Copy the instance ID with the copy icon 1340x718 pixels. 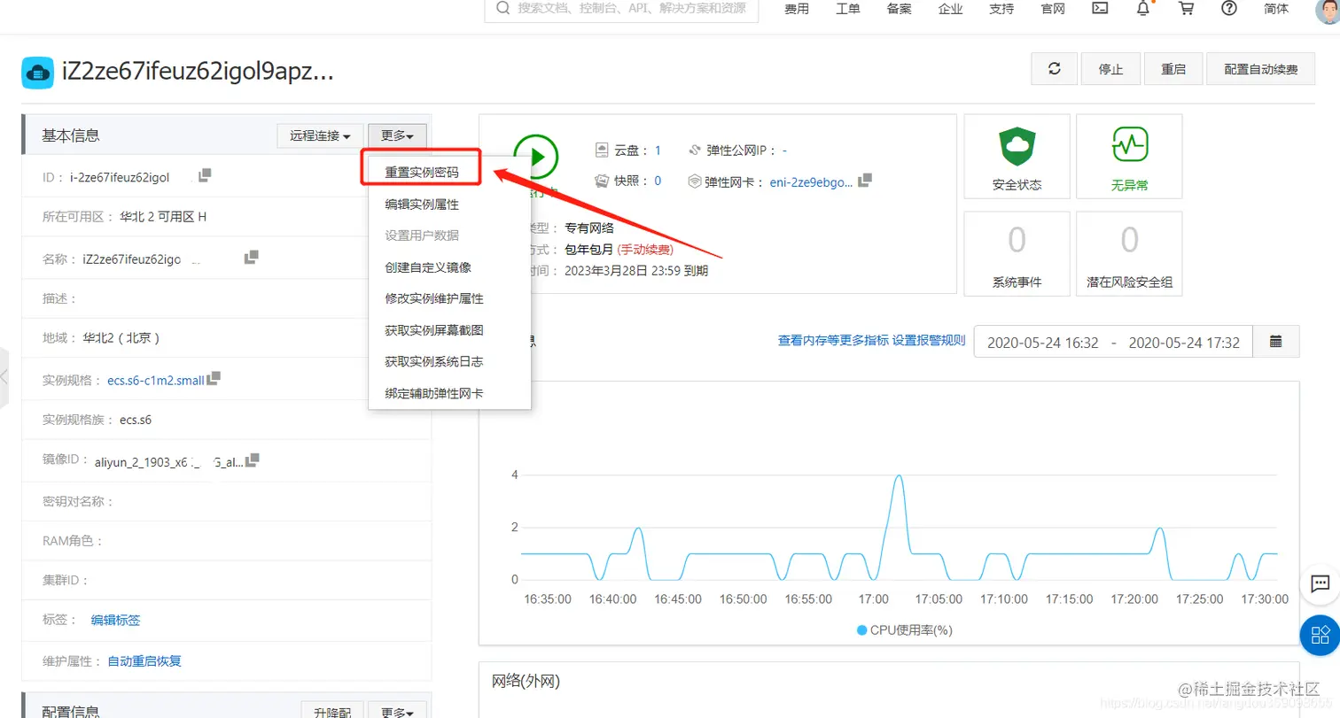[x=201, y=176]
